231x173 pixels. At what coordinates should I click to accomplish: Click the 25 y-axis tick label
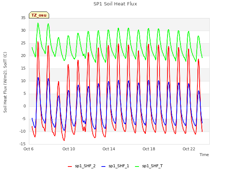23,43
